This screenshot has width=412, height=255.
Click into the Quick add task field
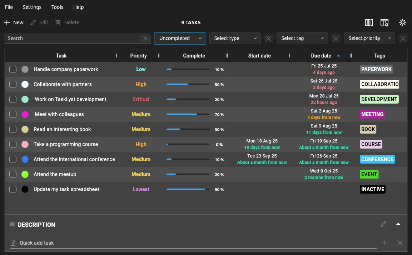[193, 243]
